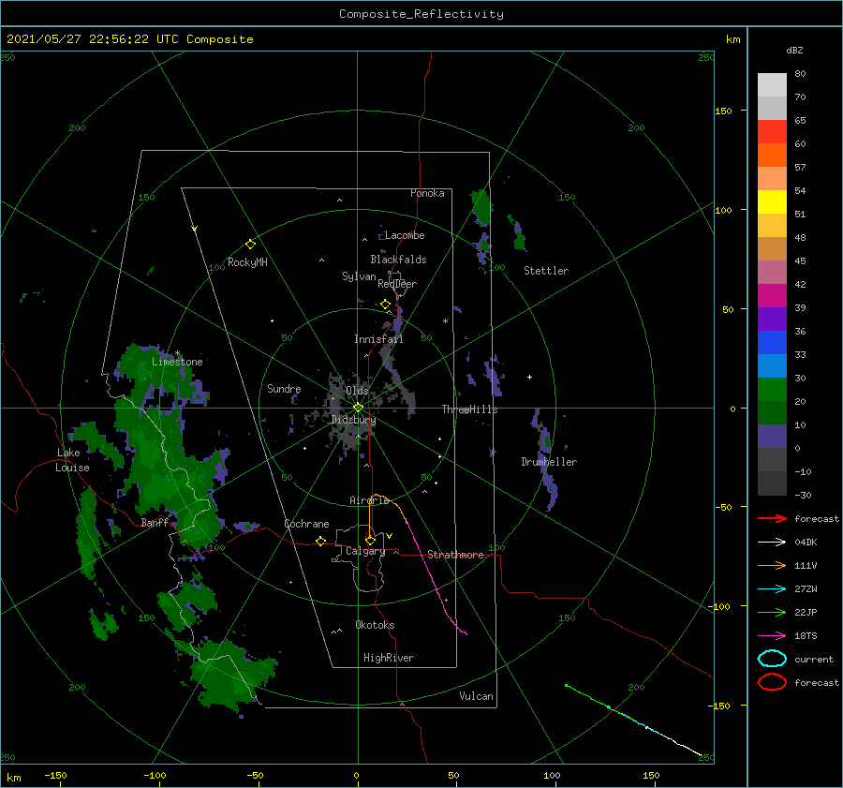Viewport: 843px width, 788px height.
Task: Click the purple-gray swatch between 10 and 0 dBZ
Action: pos(772,437)
